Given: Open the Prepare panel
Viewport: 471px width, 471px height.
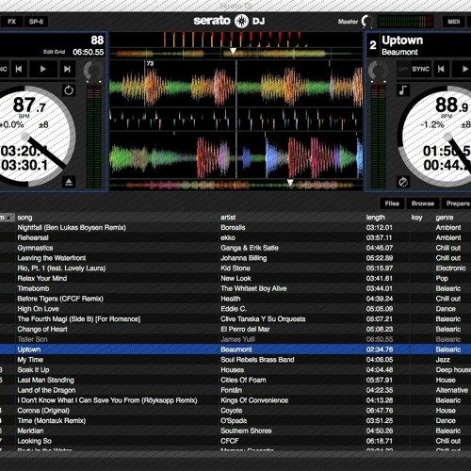Looking at the screenshot, I should click(457, 203).
